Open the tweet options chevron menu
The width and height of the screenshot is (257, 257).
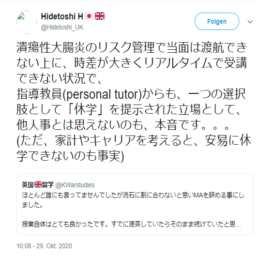[x=250, y=22]
